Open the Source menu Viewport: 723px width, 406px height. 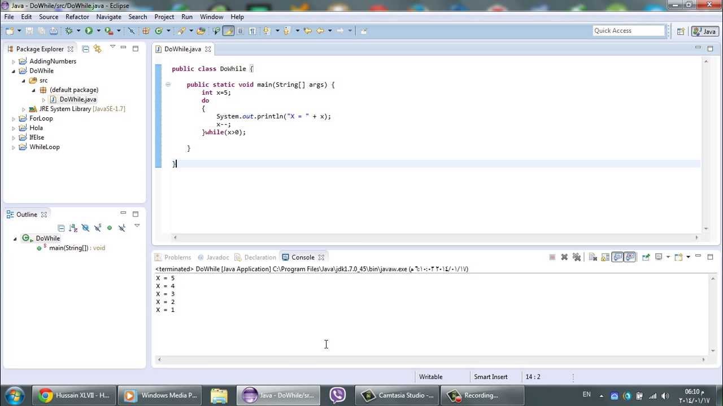pos(49,17)
